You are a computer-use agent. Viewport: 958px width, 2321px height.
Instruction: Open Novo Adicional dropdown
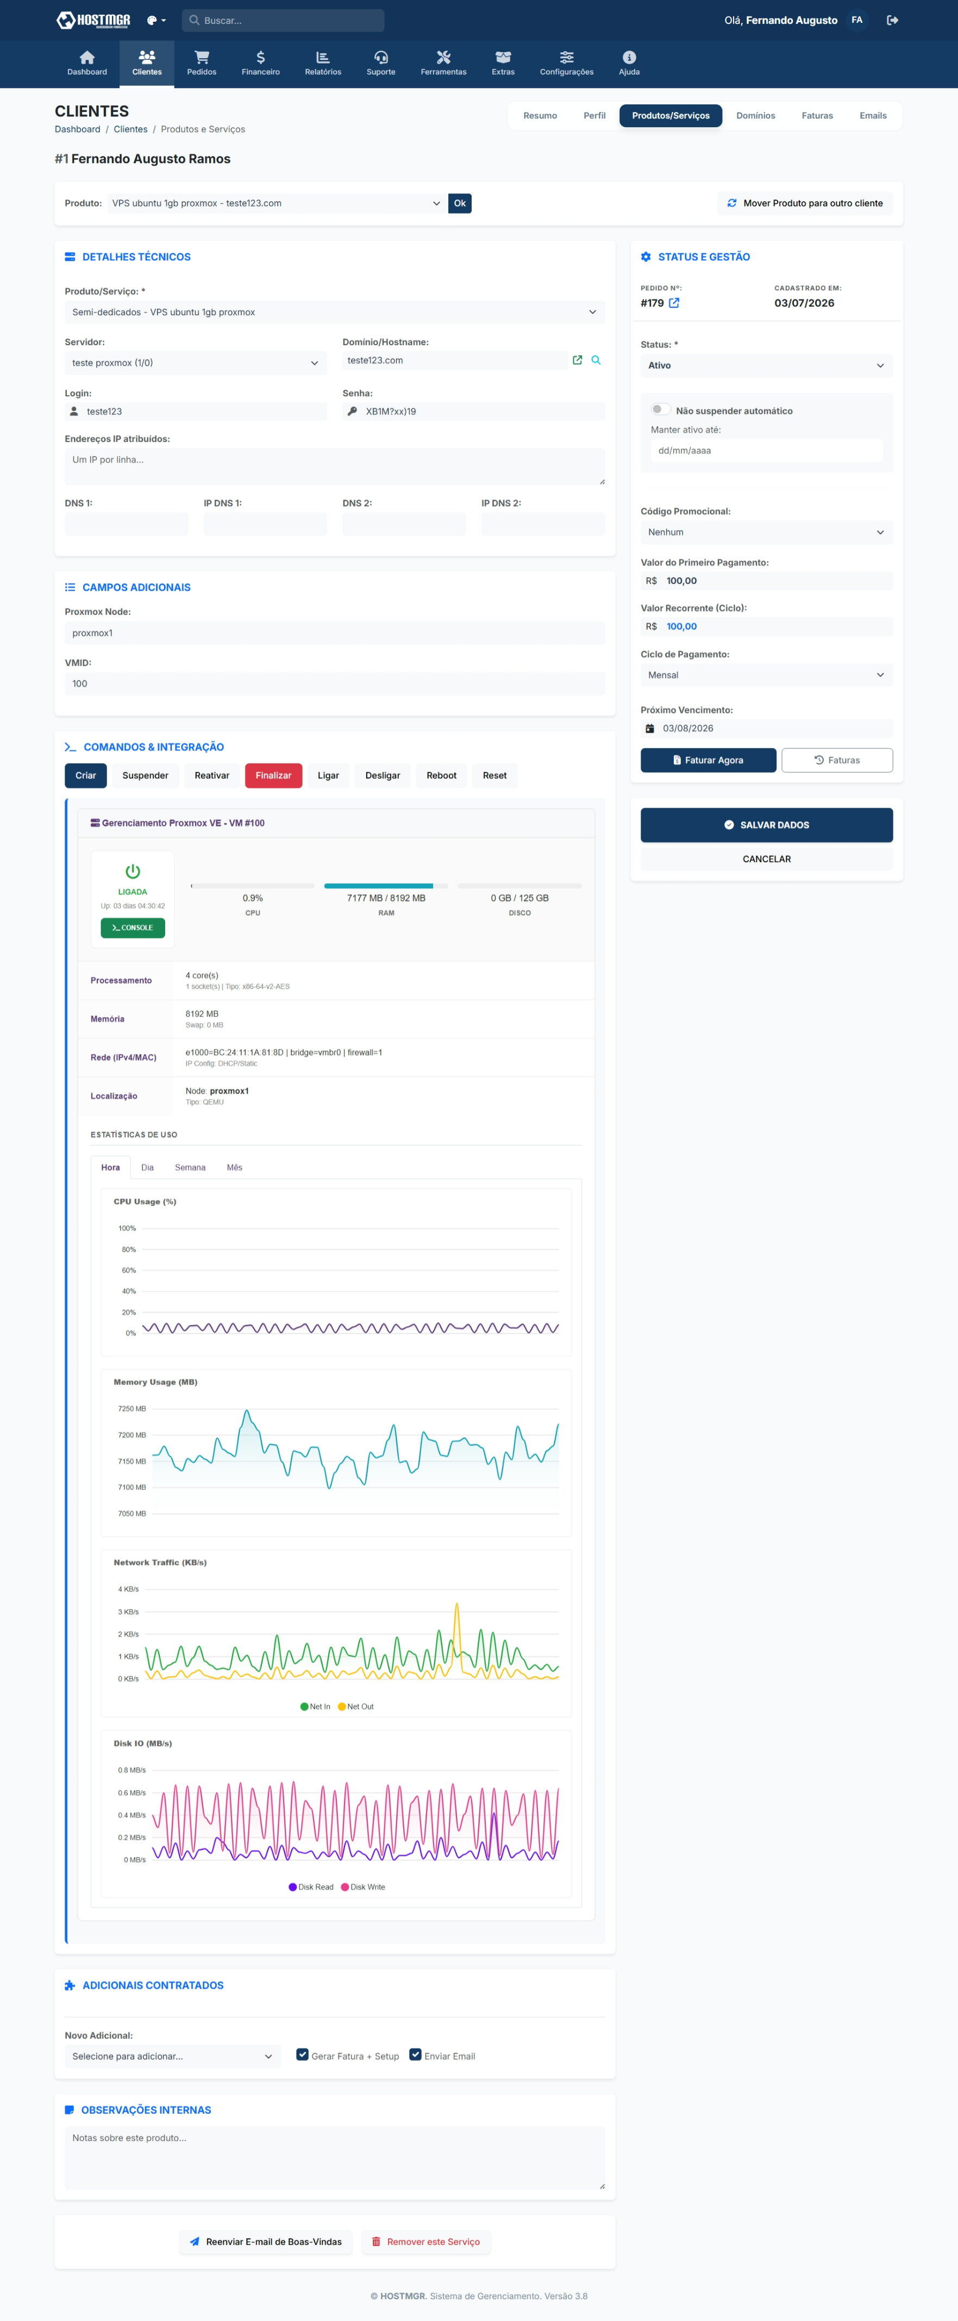[x=173, y=2056]
